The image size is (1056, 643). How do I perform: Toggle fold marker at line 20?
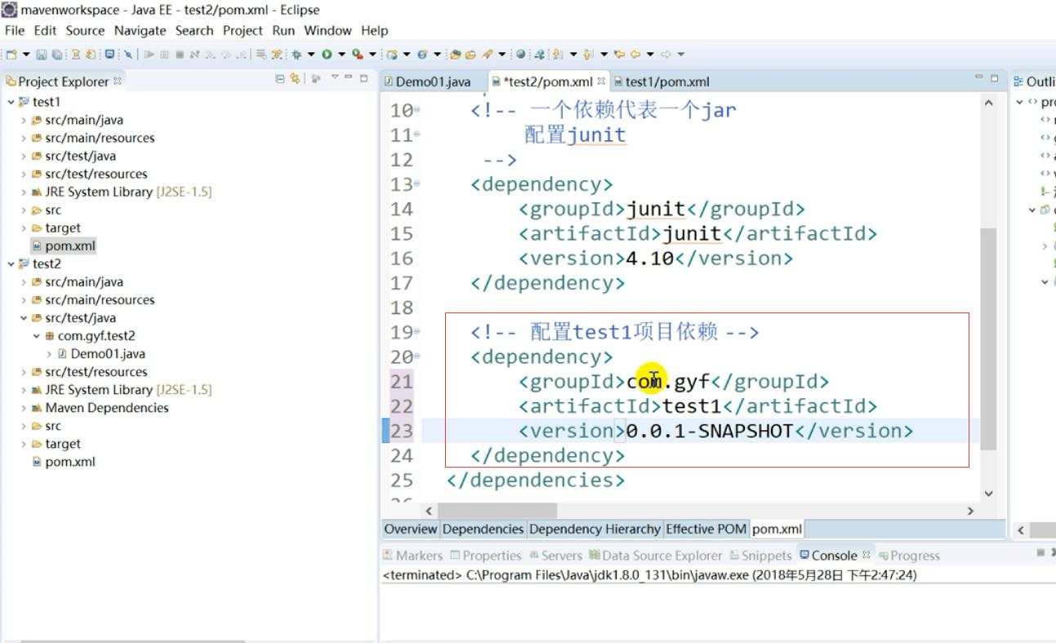pyautogui.click(x=417, y=357)
